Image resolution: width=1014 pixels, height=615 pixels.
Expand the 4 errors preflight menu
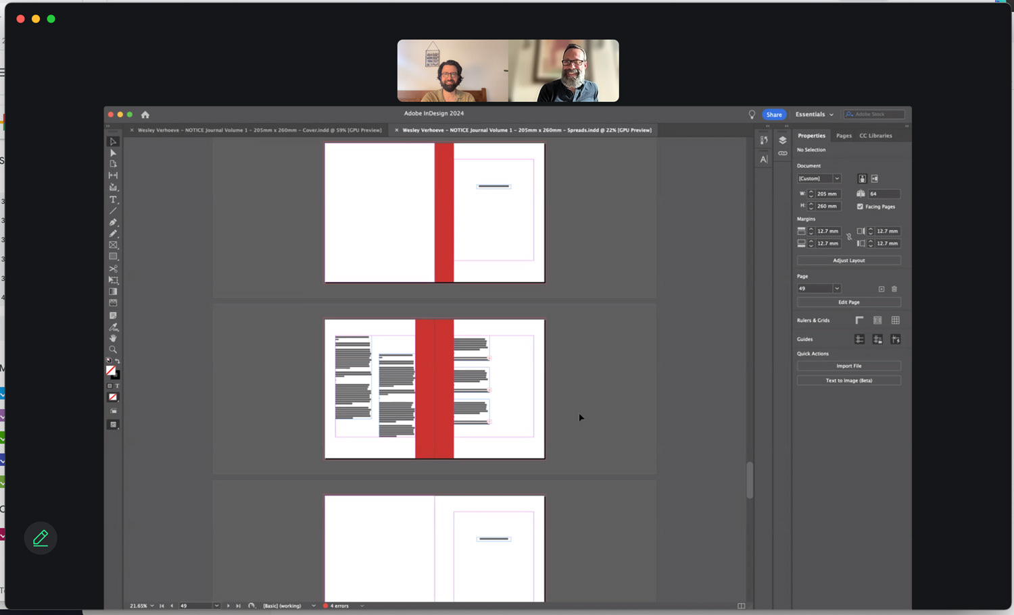(362, 606)
